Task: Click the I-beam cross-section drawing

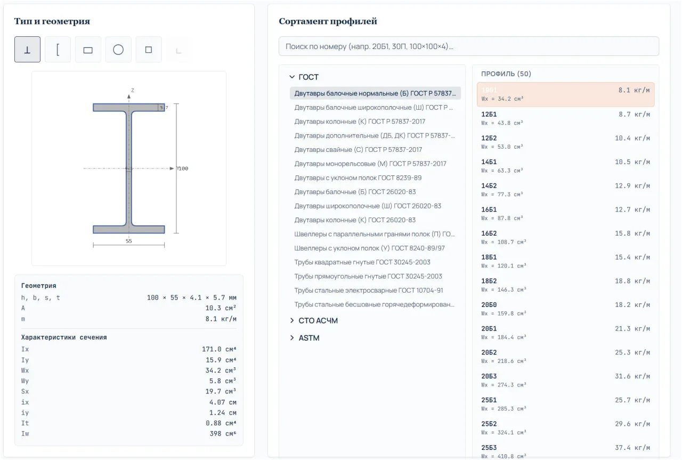Action: (129, 168)
